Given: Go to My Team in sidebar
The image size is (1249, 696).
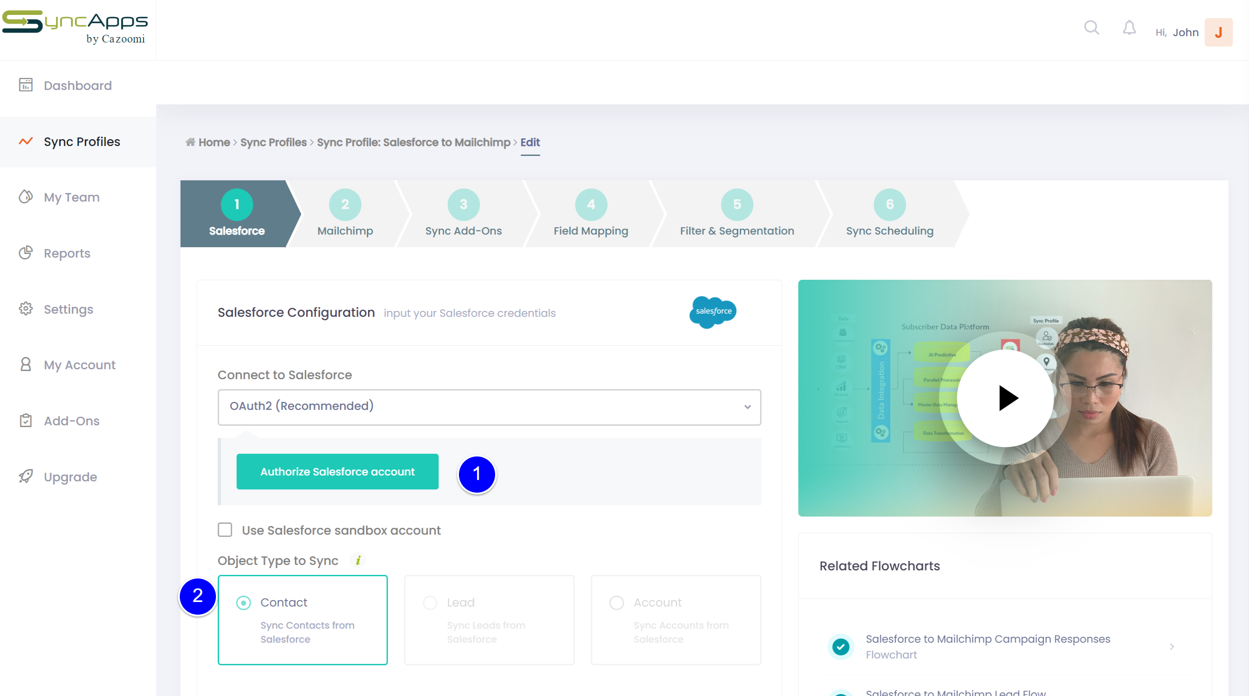Looking at the screenshot, I should pyautogui.click(x=78, y=198).
